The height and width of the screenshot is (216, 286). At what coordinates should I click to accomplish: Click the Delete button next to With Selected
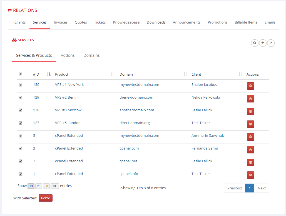45,198
